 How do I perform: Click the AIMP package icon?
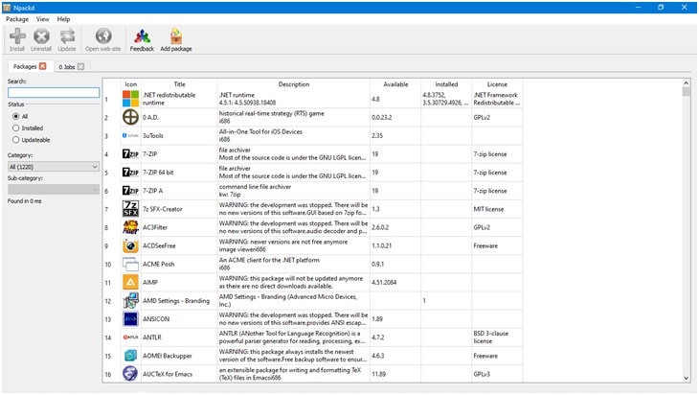(130, 282)
